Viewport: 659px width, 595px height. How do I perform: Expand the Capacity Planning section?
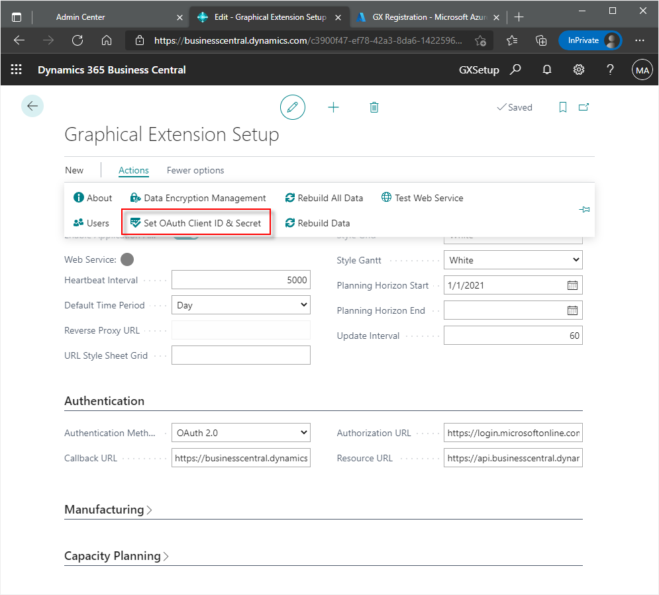(117, 556)
